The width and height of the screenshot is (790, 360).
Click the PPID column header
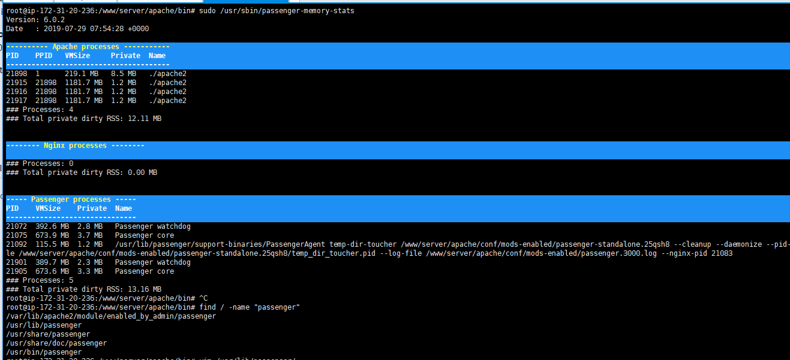pos(44,56)
